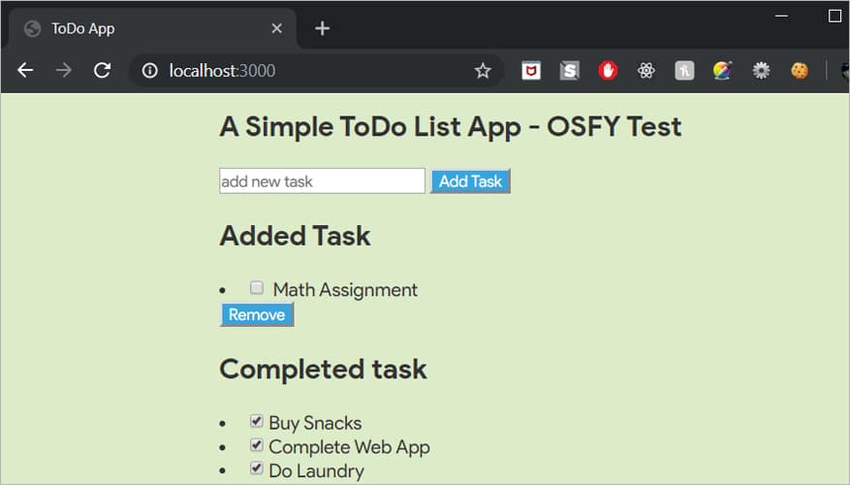
Task: View site information for localhost
Action: pyautogui.click(x=149, y=71)
